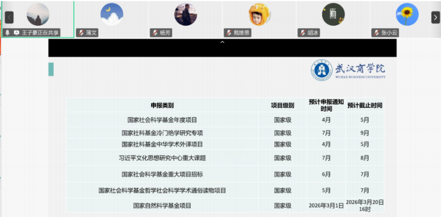Click muted microphone icon beside 杨芳
Screen dimensions: 441x217
click(155, 33)
